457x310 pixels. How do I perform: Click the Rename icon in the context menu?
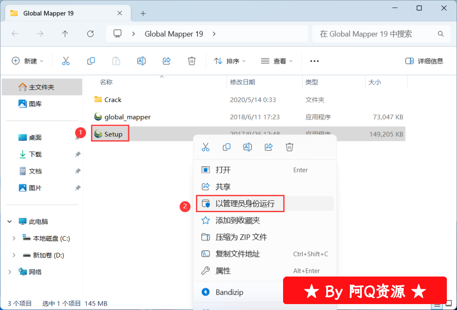click(x=248, y=147)
